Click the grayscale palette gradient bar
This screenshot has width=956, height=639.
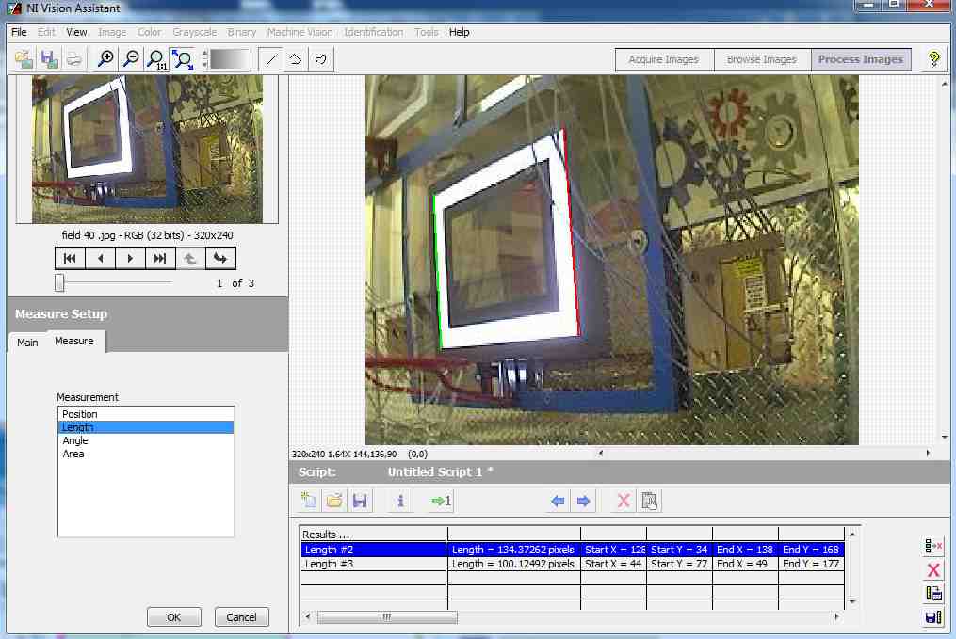(x=229, y=59)
